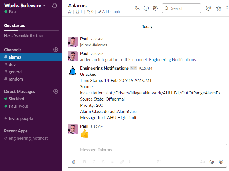Click the APP badge label
This screenshot has height=171, width=229.
point(133,68)
